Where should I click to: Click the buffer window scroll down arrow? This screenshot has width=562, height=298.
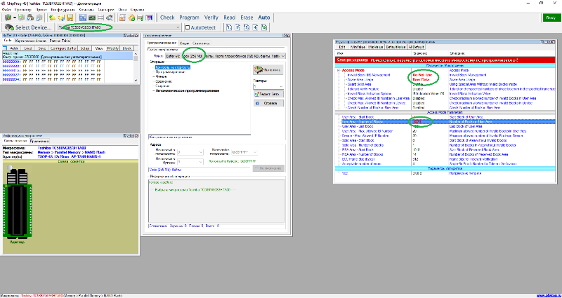coord(136,80)
